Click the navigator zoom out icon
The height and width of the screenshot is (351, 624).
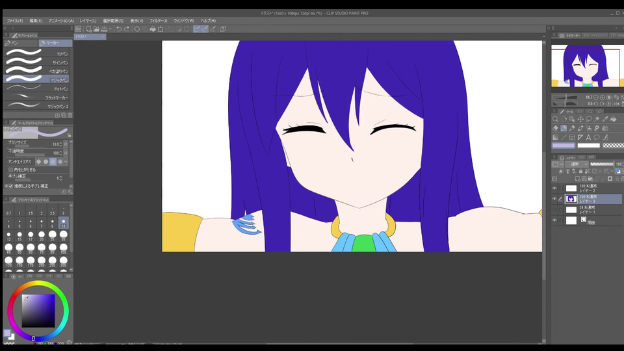coord(596,97)
